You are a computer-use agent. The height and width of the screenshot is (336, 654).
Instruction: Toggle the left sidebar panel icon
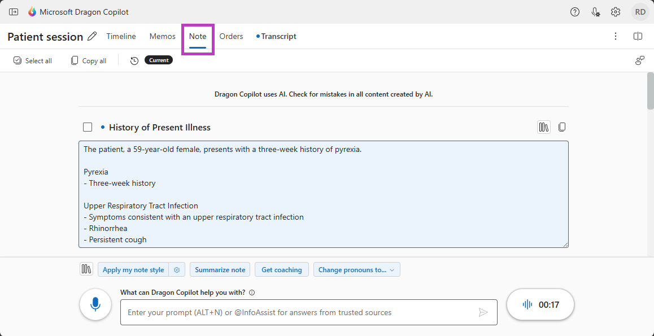(14, 12)
